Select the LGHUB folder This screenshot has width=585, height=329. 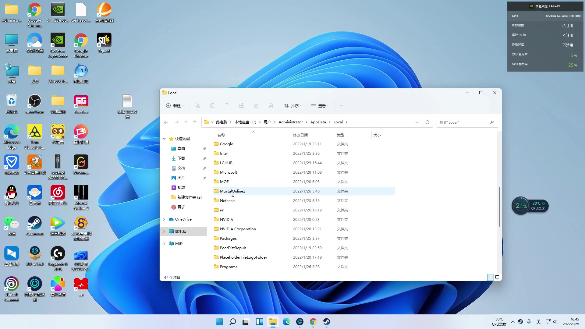[303, 163]
